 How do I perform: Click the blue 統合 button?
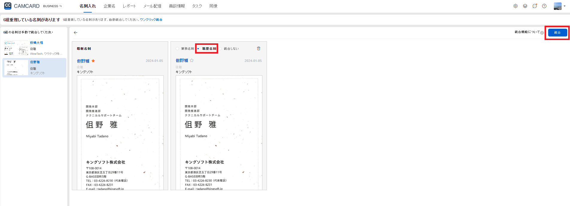coord(557,33)
